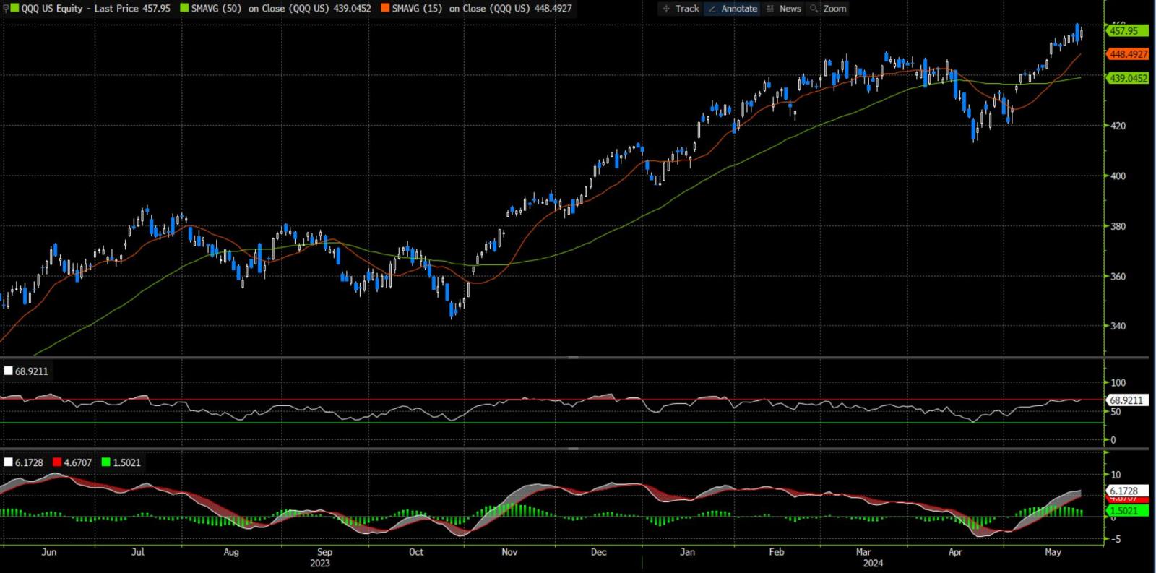Click the green histogram 1.5021 legend square

[x=106, y=462]
